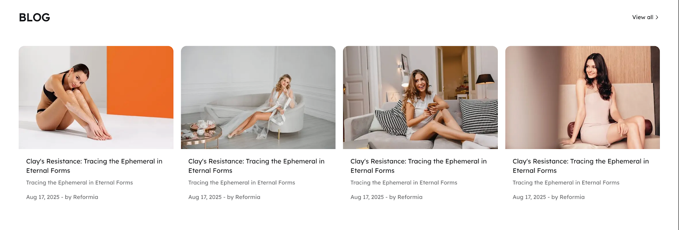Click first card's excerpt Tracing the Ephemeral

[x=79, y=182]
